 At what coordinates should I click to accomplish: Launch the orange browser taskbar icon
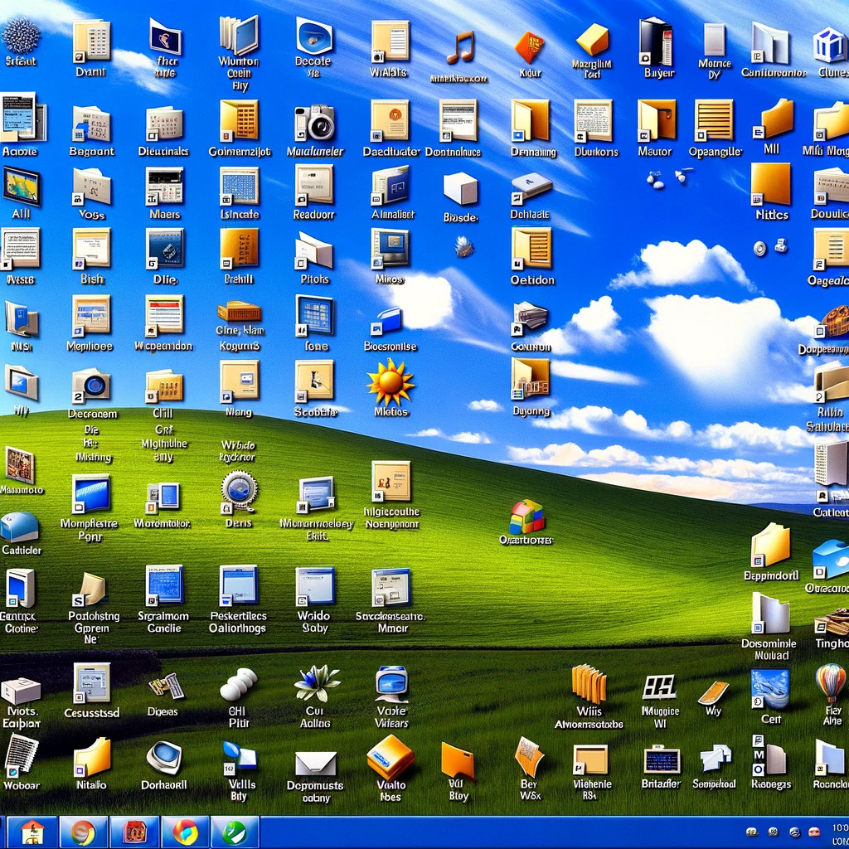82,832
